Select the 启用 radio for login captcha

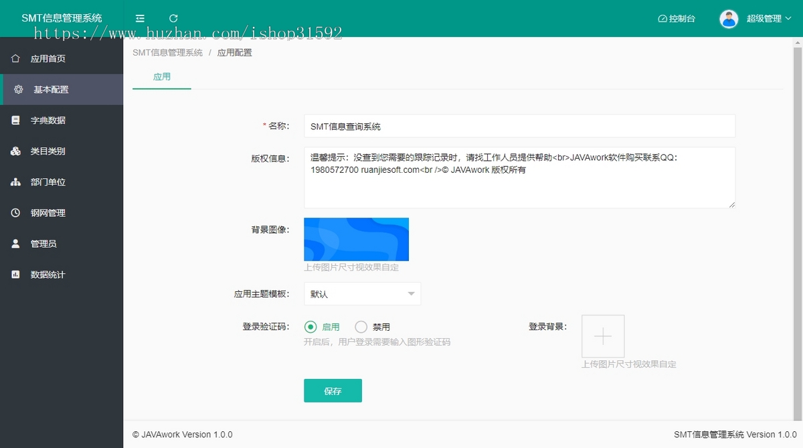click(310, 327)
